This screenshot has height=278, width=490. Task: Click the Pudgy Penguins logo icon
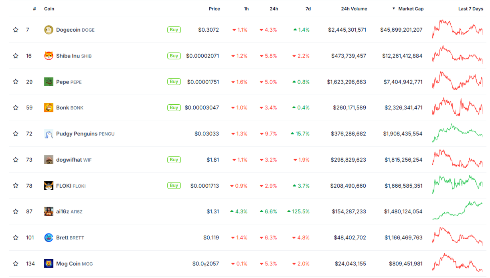click(x=49, y=134)
